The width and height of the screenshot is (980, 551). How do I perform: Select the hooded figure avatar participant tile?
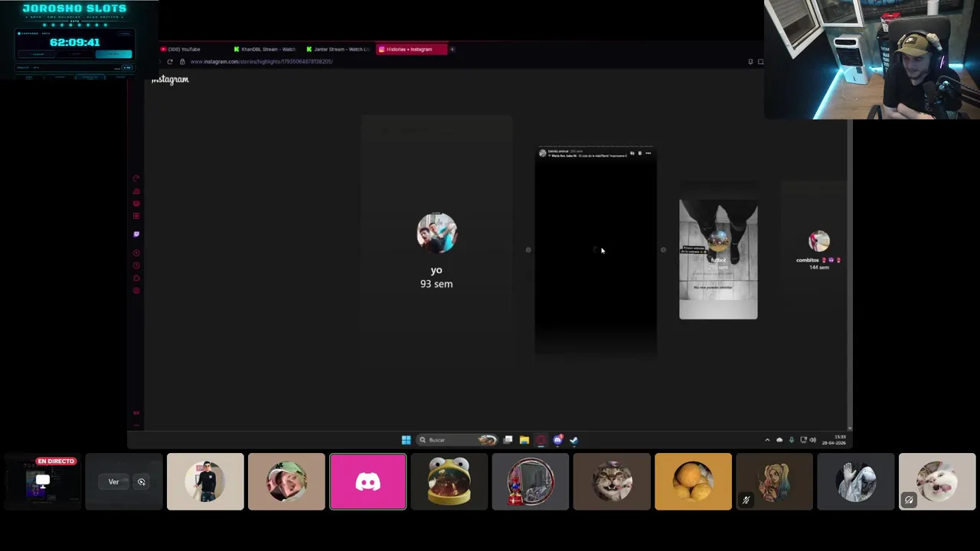(x=856, y=481)
